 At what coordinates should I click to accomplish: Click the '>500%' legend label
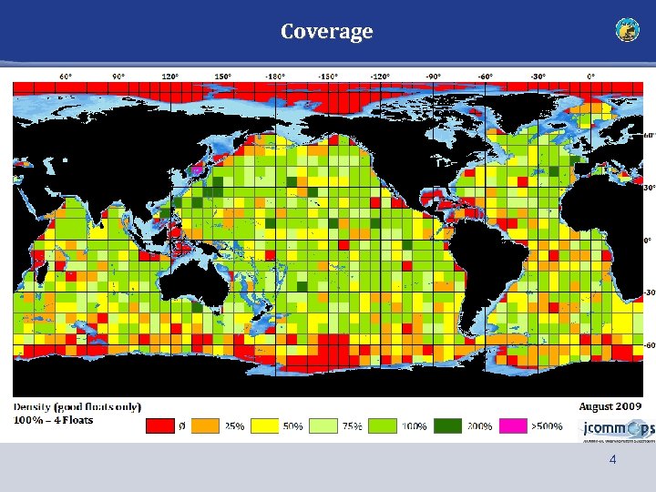tap(547, 426)
